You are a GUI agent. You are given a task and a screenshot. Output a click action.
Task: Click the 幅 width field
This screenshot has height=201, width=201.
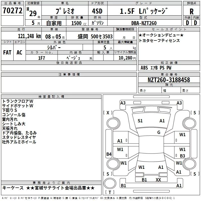(x=171, y=90)
